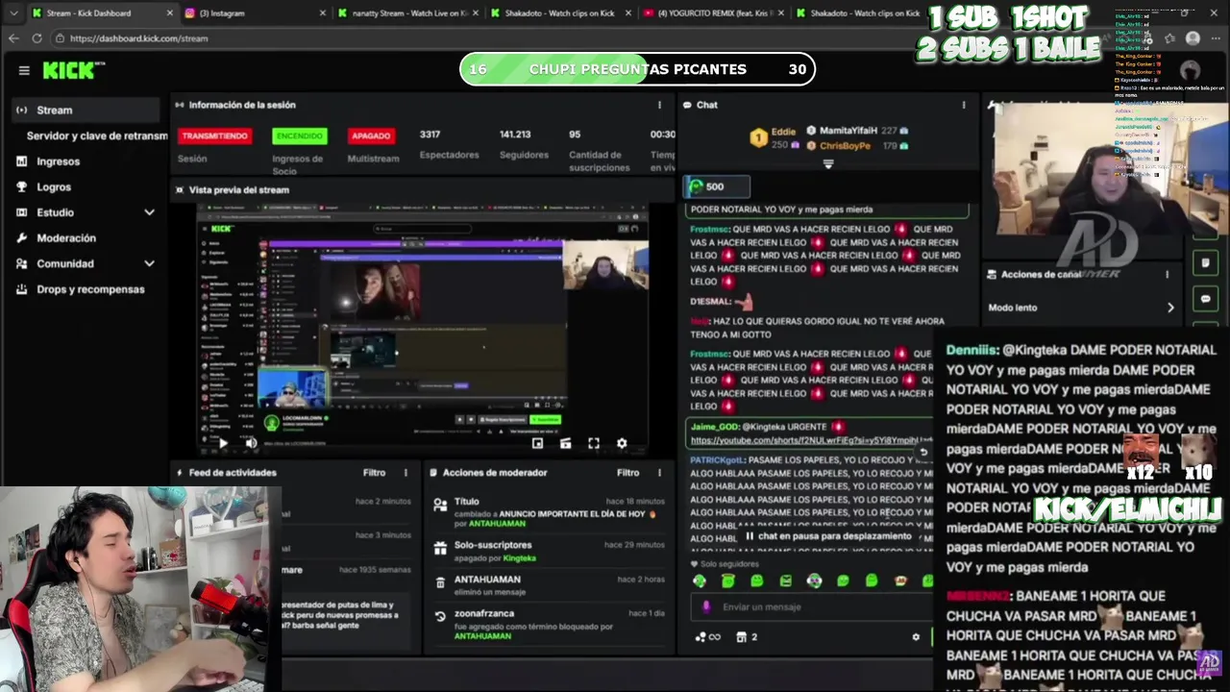Open Drops y recompensas
This screenshot has width=1230, height=692.
point(90,289)
